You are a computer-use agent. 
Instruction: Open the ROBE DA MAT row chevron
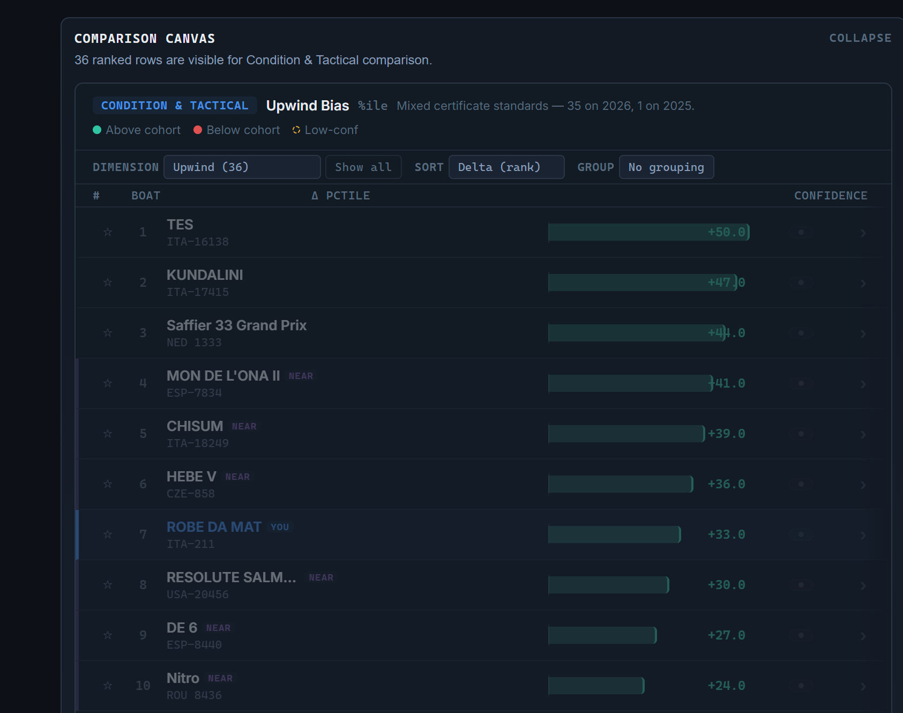tap(863, 535)
